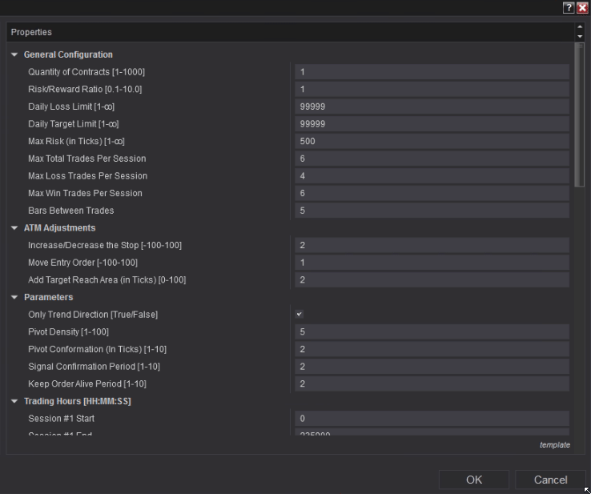Collapse the ATM Adjustments section
This screenshot has height=494, width=591.
click(x=14, y=228)
